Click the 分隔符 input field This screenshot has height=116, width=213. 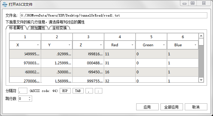click(23, 91)
